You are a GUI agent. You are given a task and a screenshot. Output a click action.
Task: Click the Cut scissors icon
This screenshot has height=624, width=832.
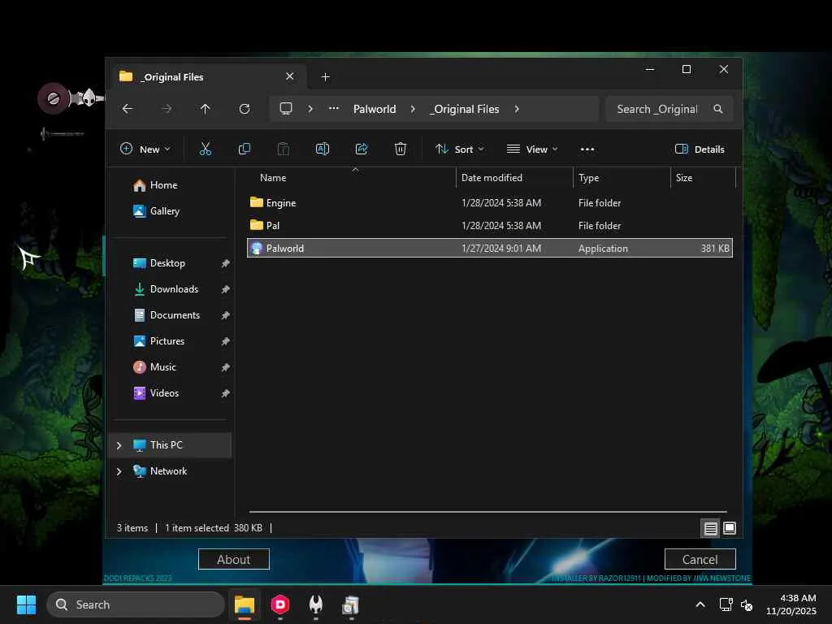tap(205, 149)
